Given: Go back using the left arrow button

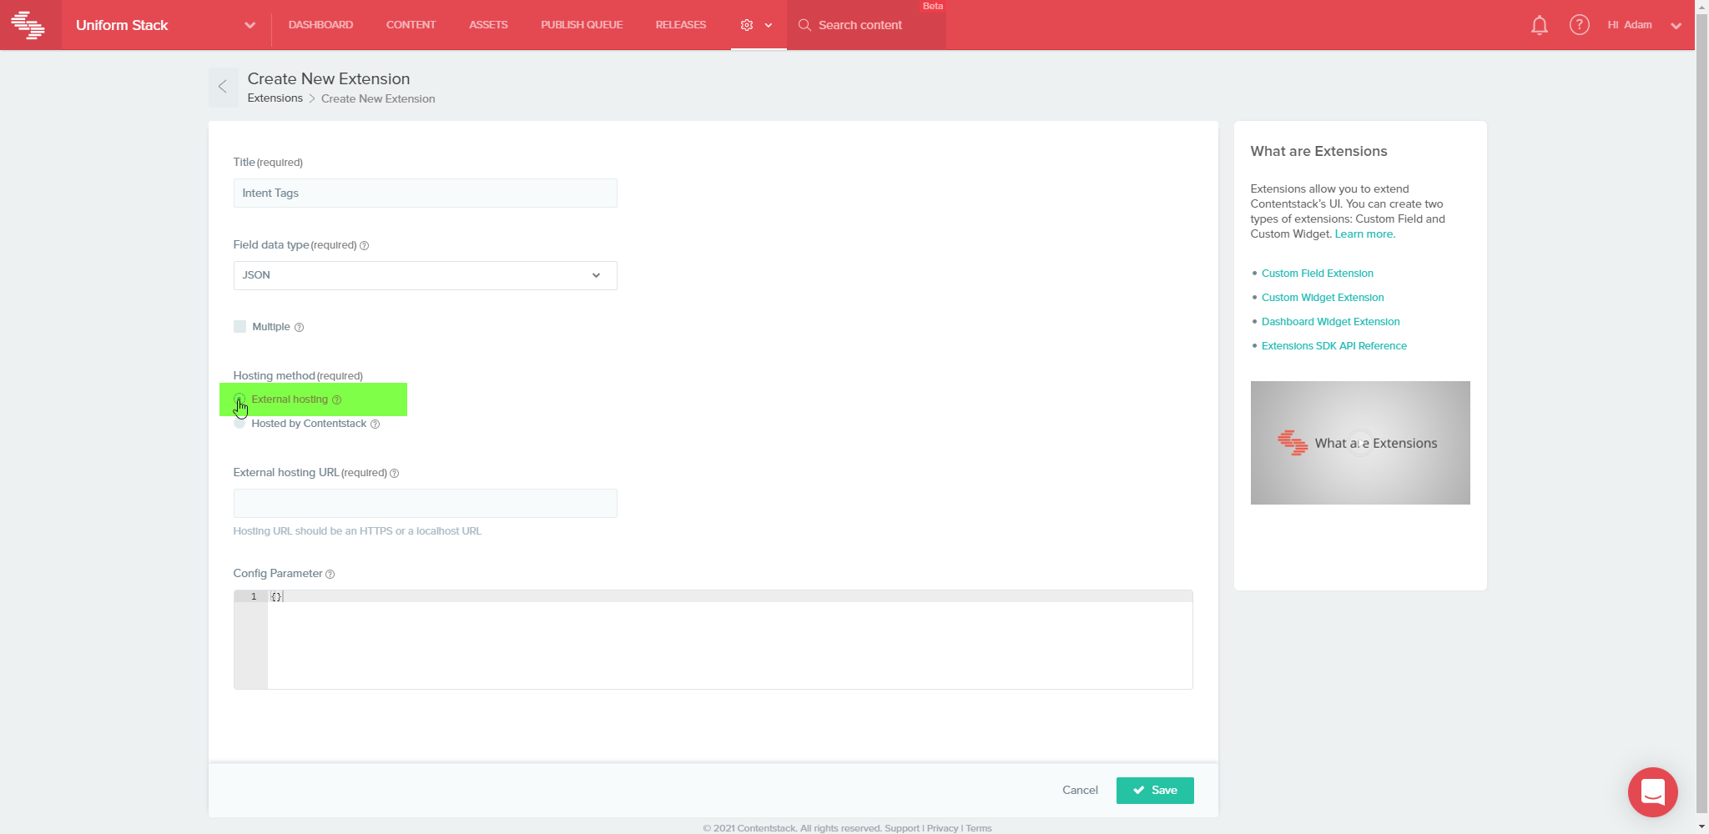Looking at the screenshot, I should [x=223, y=87].
